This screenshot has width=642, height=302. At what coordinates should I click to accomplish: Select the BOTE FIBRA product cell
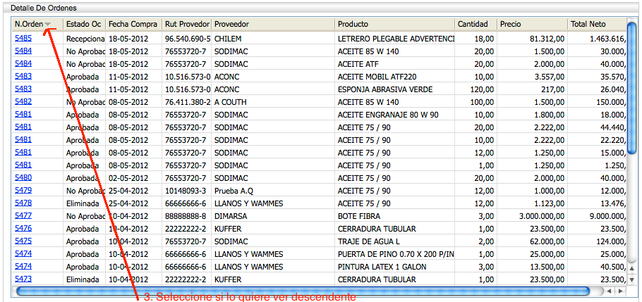coord(394,216)
